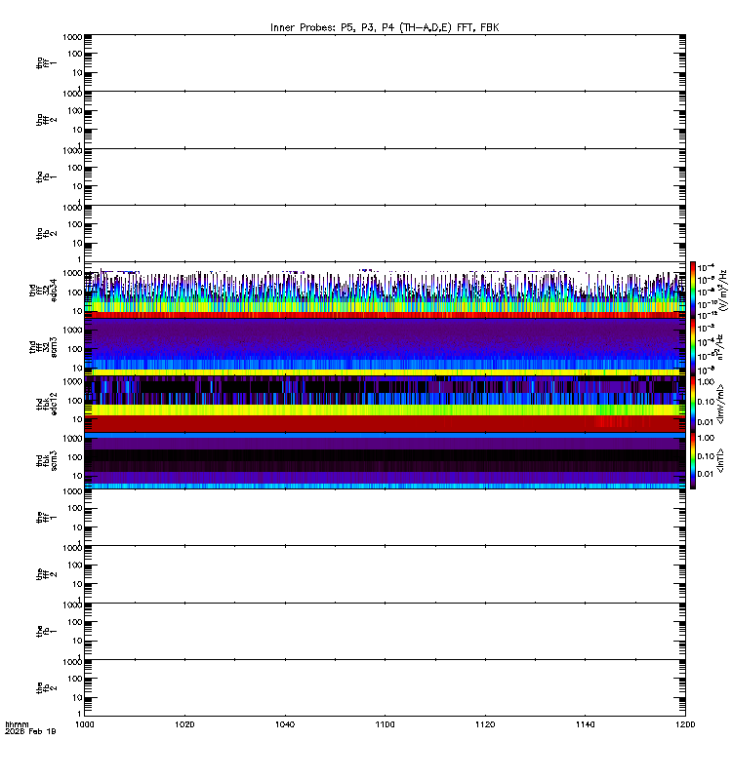Click time axis tick label 1140

pyautogui.click(x=585, y=724)
